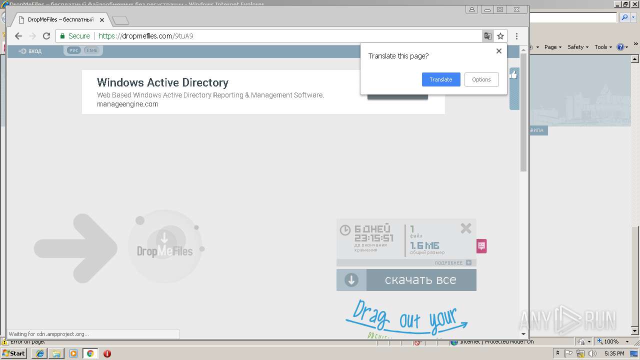The height and width of the screenshot is (360, 640).
Task: Open Windows Explorer folder from the taskbar
Action: [x=56, y=353]
